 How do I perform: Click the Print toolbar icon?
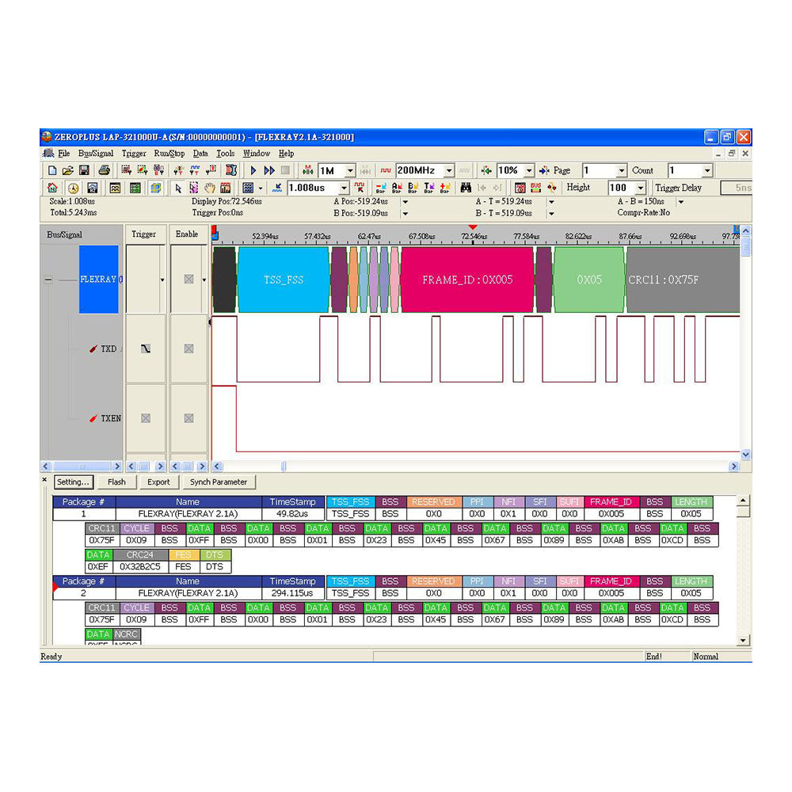click(104, 170)
